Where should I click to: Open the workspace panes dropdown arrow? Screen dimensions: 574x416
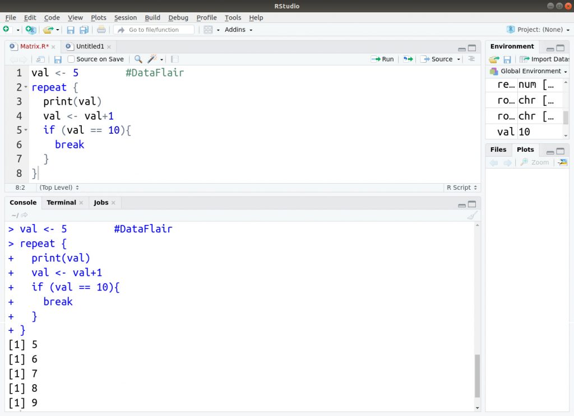click(218, 30)
